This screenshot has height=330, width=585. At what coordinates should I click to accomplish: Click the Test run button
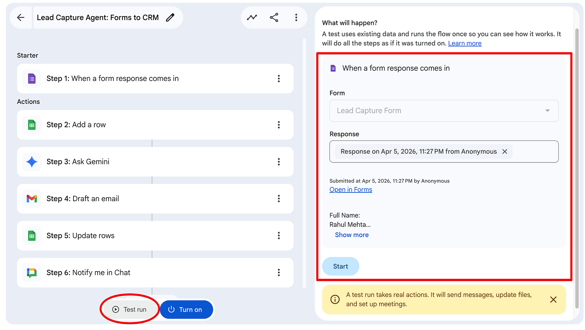[130, 310]
